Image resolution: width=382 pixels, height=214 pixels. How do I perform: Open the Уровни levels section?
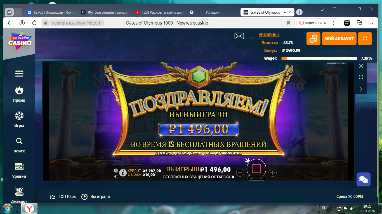tap(19, 170)
